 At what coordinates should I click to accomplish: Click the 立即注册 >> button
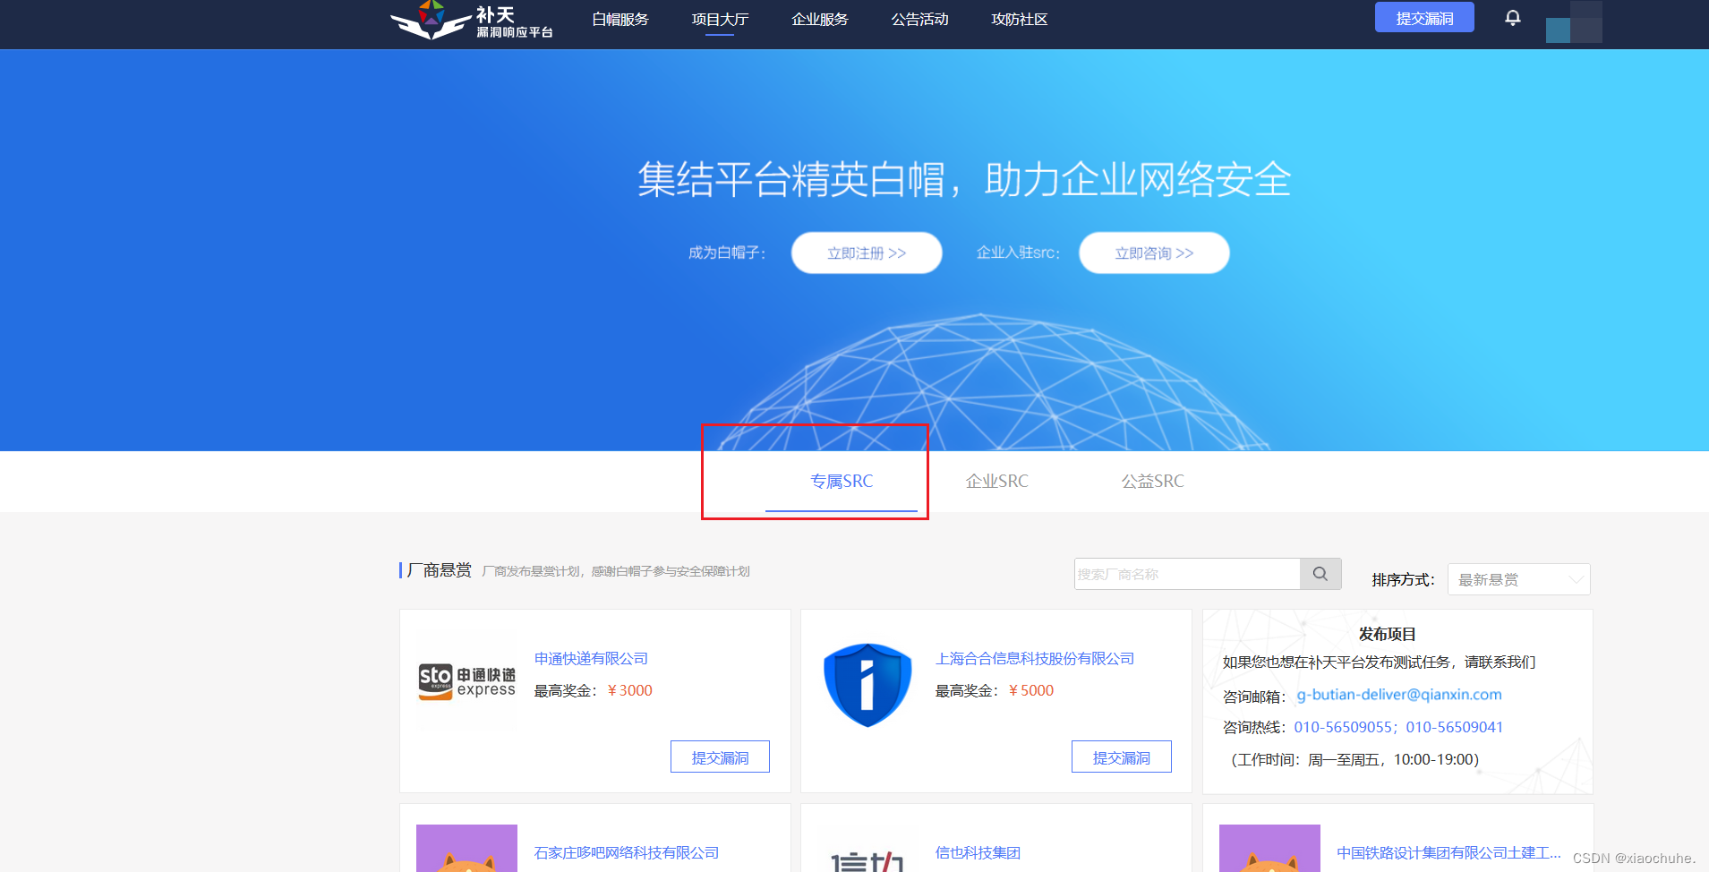[867, 253]
